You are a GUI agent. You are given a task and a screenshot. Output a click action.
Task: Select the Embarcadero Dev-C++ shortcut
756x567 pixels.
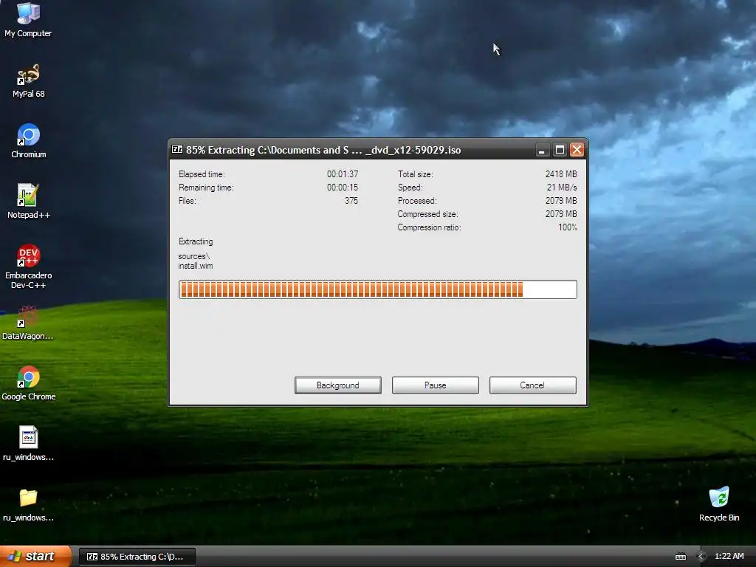(29, 267)
